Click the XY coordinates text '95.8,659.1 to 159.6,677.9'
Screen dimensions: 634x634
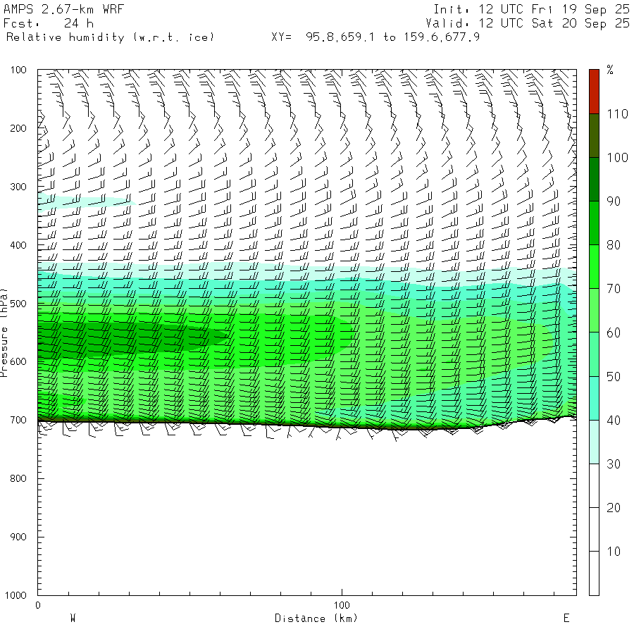(392, 37)
